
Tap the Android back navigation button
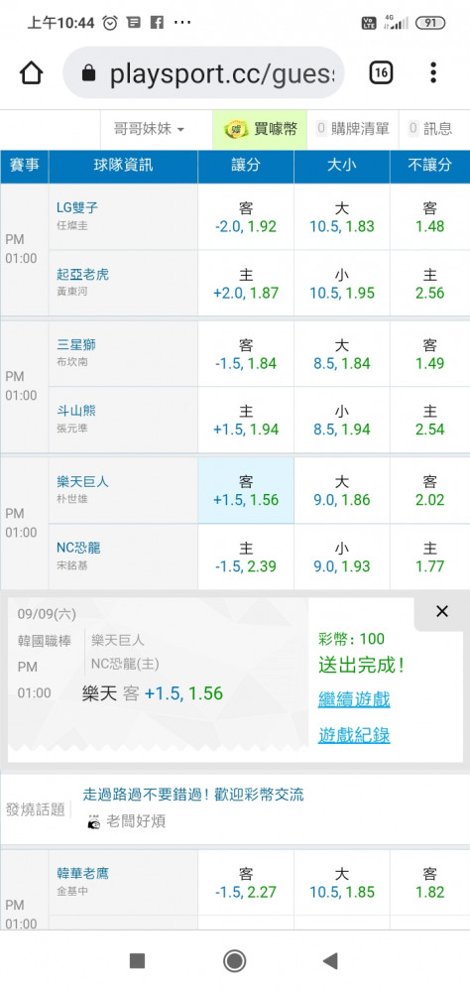[x=329, y=961]
